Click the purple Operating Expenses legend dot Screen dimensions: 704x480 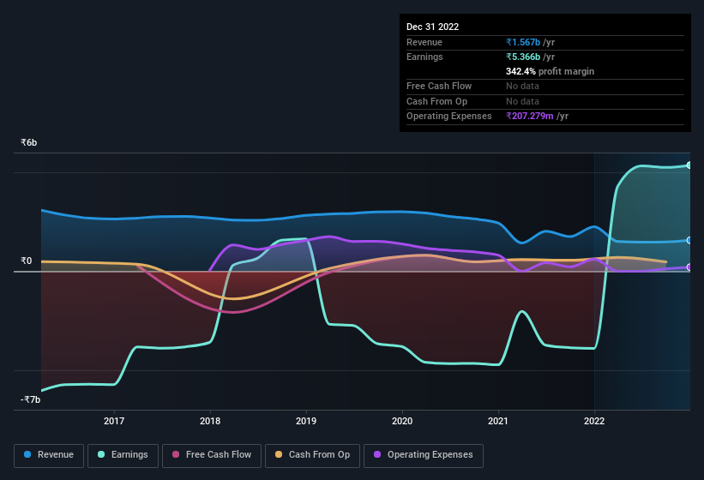pos(377,454)
